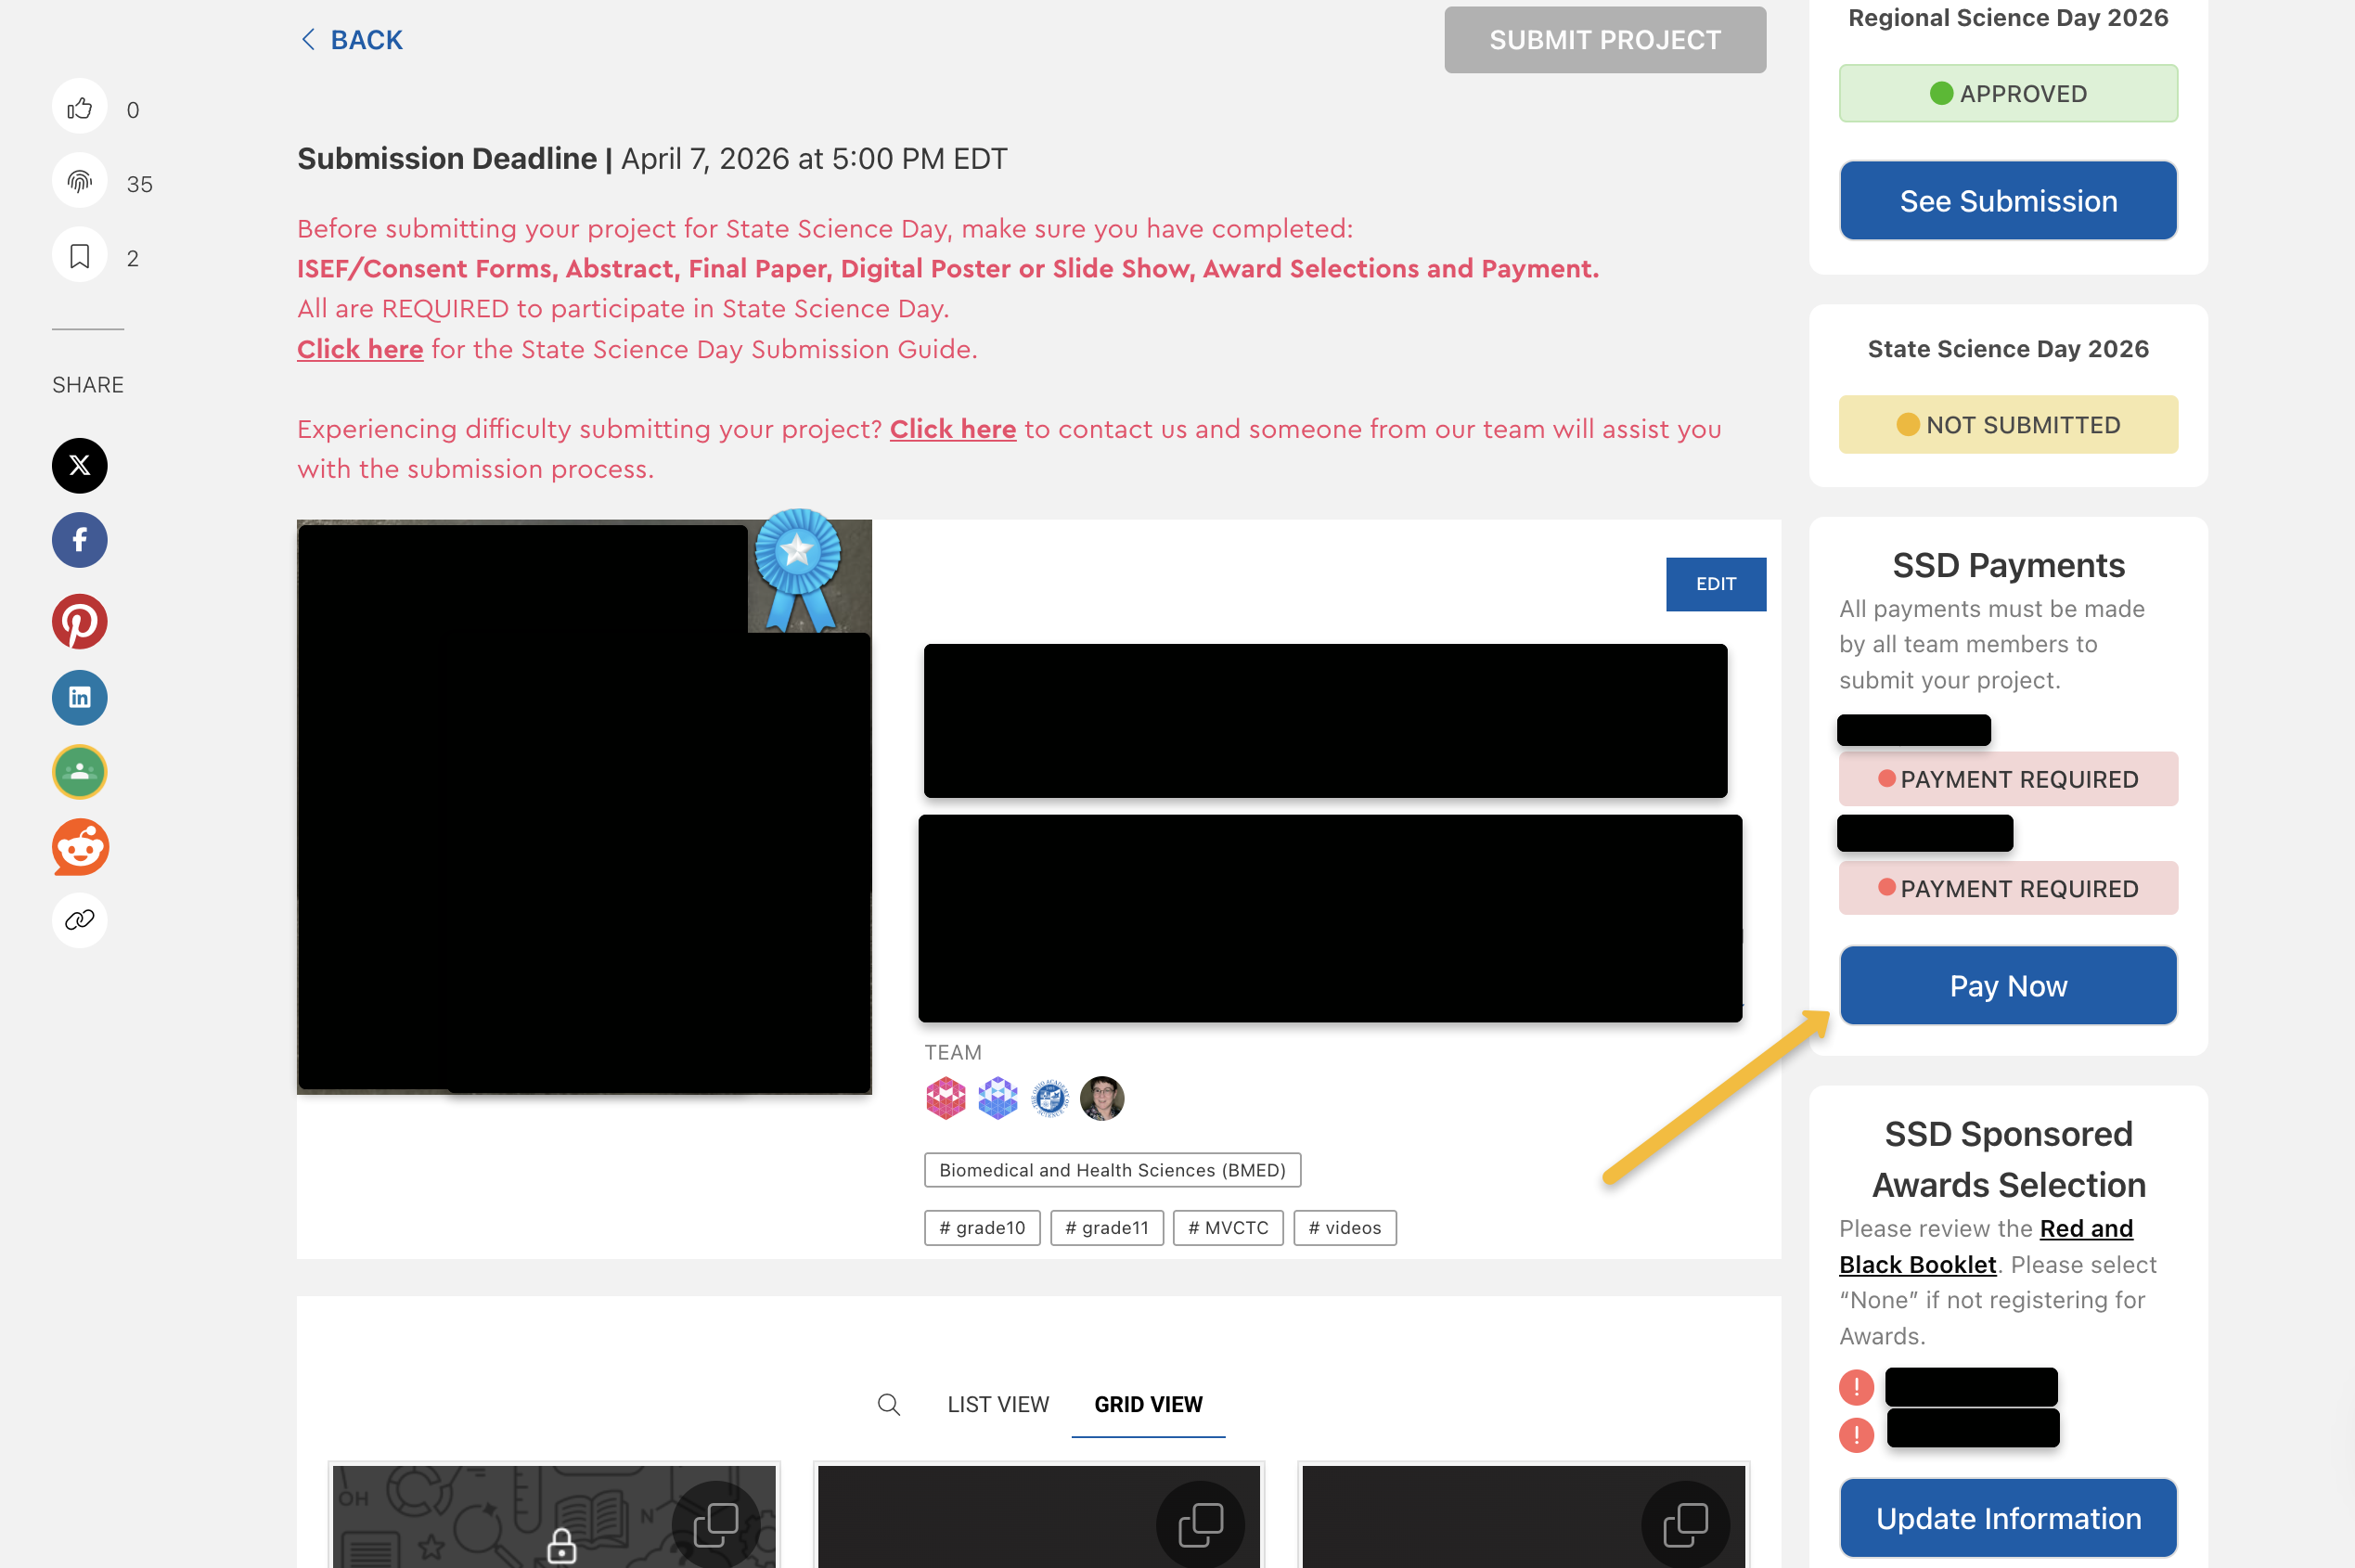Share project on Facebook
2355x1568 pixels.
pyautogui.click(x=79, y=540)
